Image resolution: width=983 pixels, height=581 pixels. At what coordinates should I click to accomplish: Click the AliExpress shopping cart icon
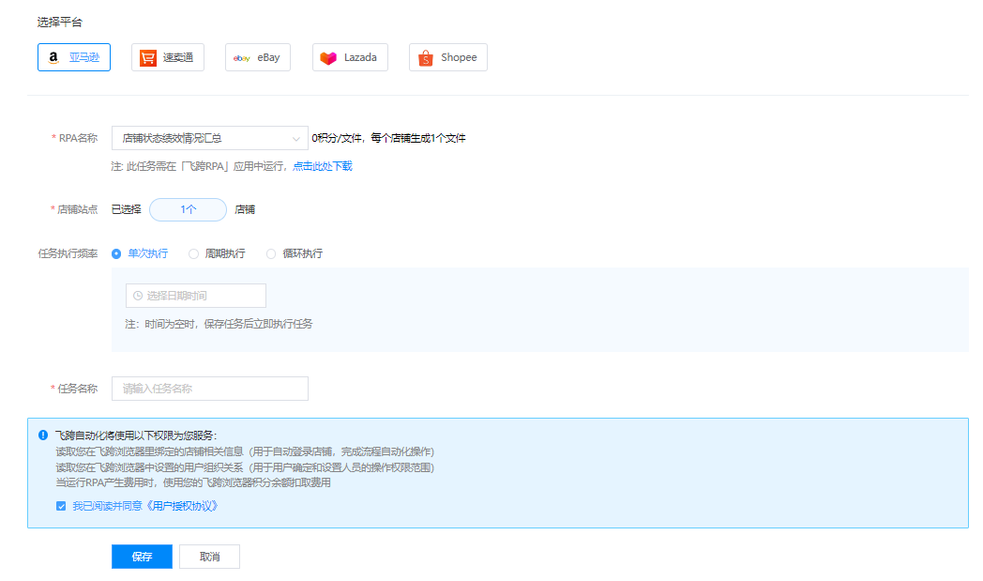[148, 57]
